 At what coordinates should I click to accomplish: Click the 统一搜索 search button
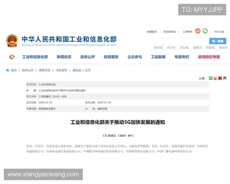pyautogui.click(x=218, y=41)
